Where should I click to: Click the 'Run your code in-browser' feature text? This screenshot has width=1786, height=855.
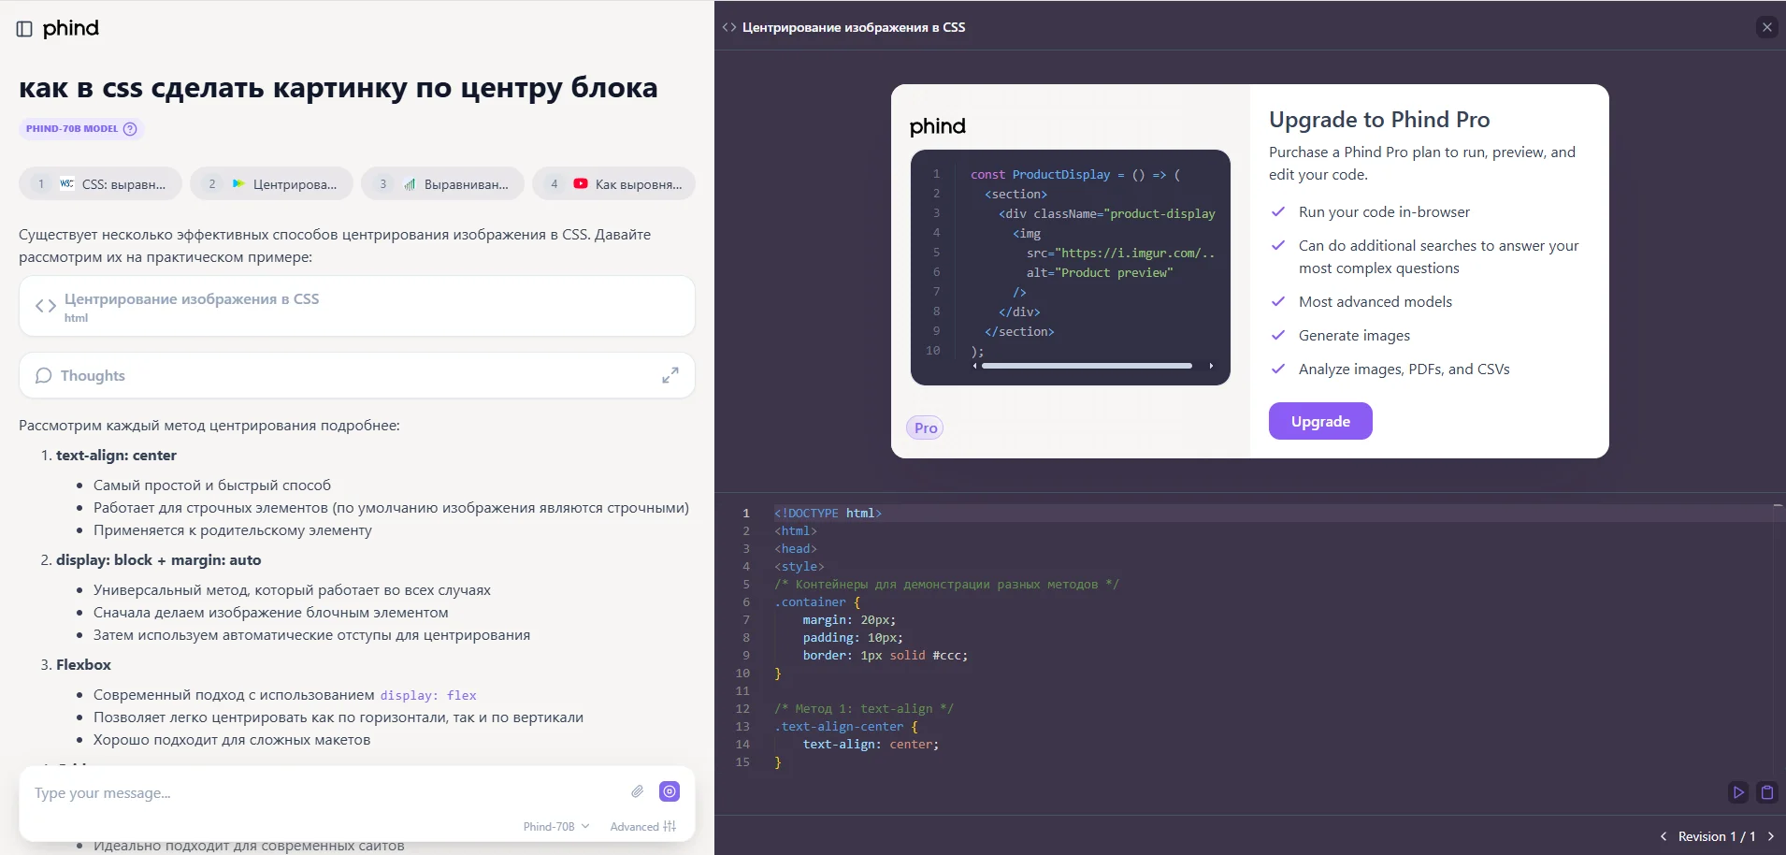pyautogui.click(x=1384, y=212)
